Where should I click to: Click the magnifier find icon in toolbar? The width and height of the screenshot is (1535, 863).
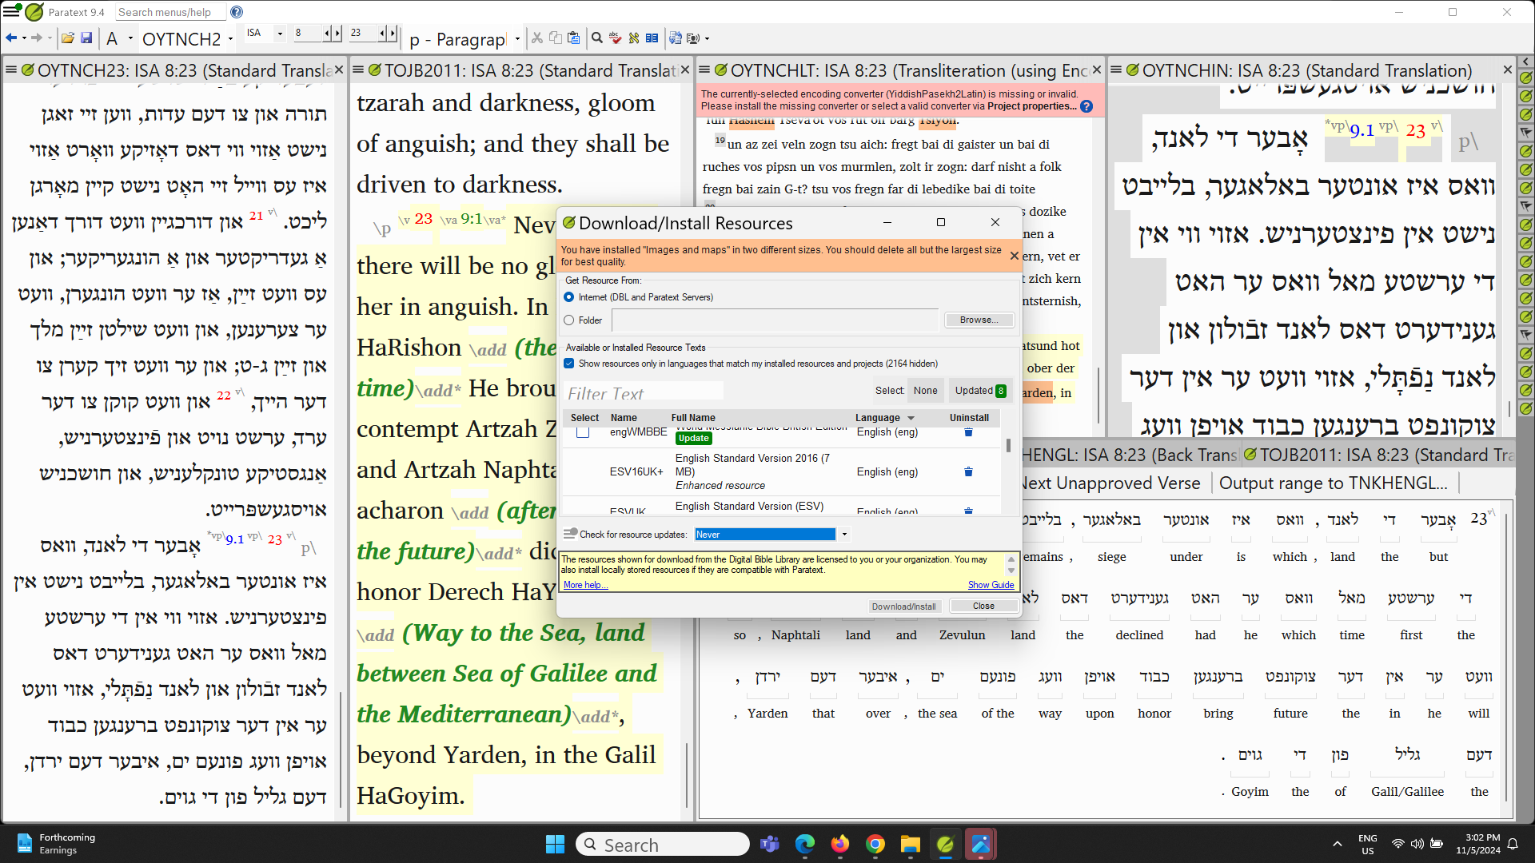[596, 38]
